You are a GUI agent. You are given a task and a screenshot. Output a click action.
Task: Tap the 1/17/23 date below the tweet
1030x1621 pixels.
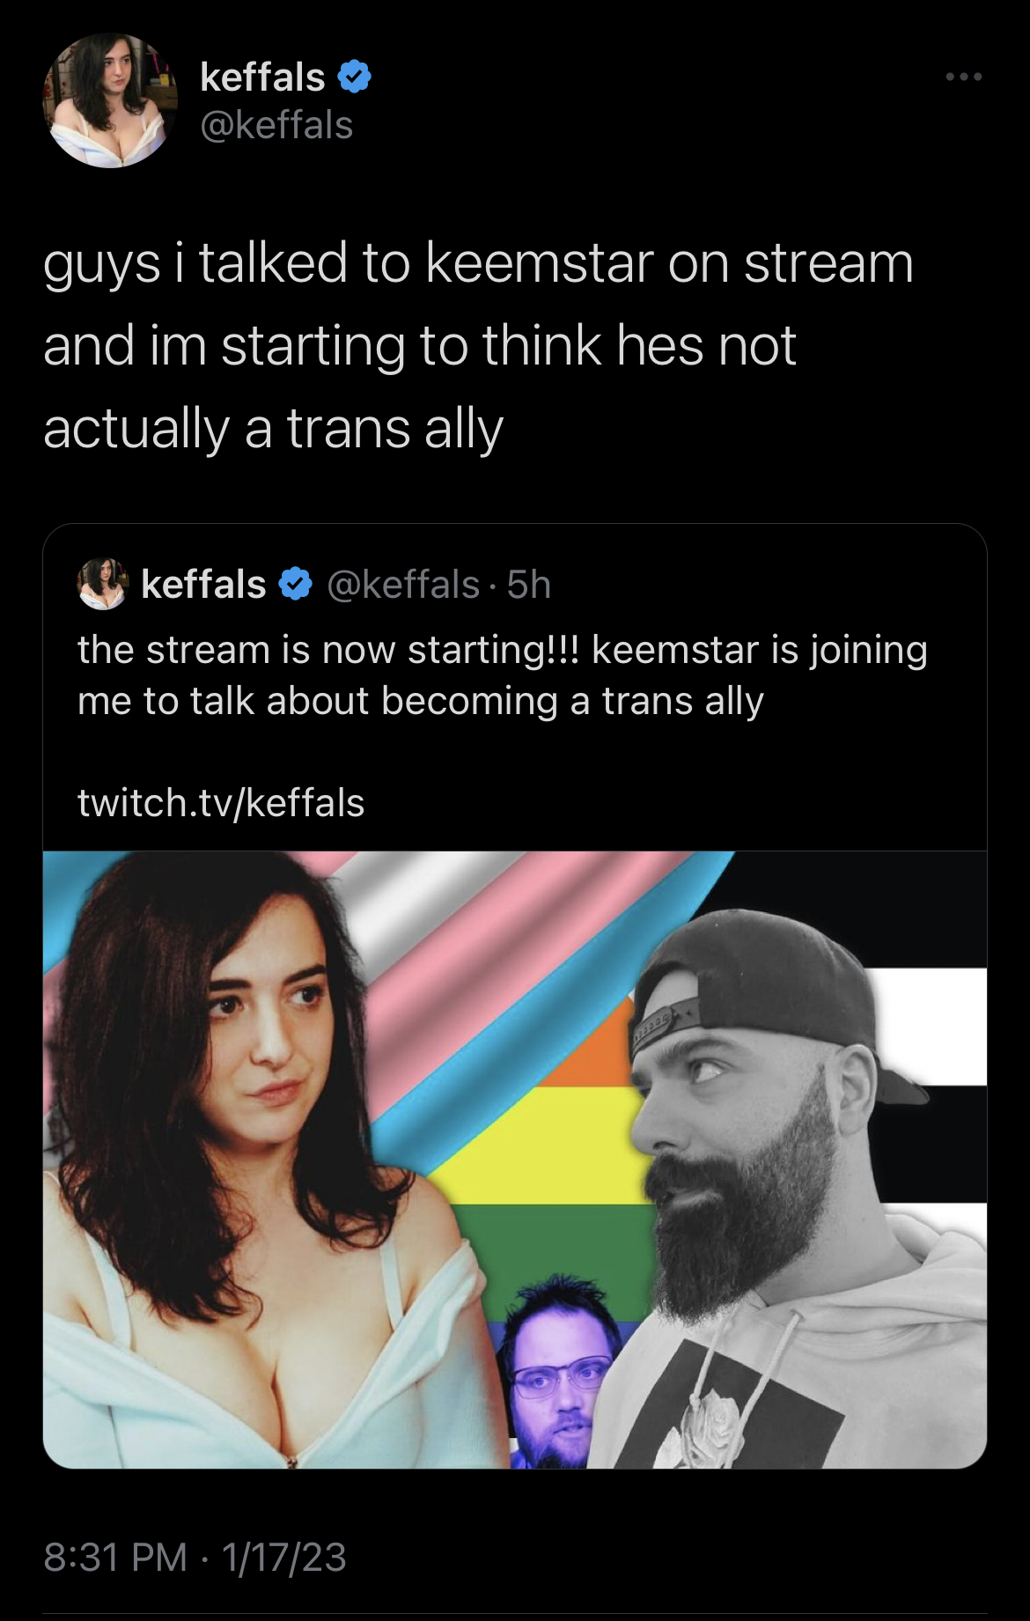[283, 1557]
